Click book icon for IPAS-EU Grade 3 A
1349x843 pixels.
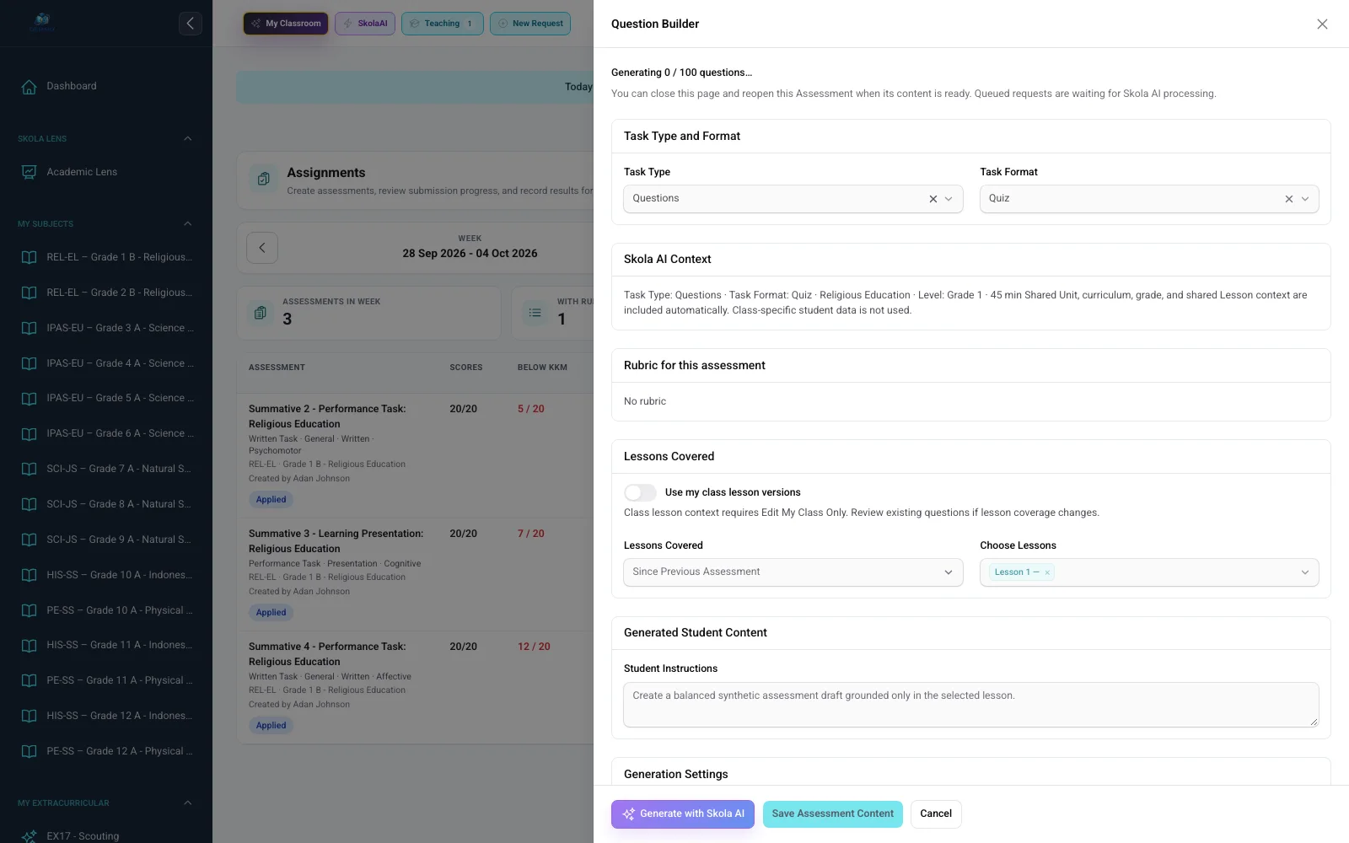pyautogui.click(x=29, y=328)
